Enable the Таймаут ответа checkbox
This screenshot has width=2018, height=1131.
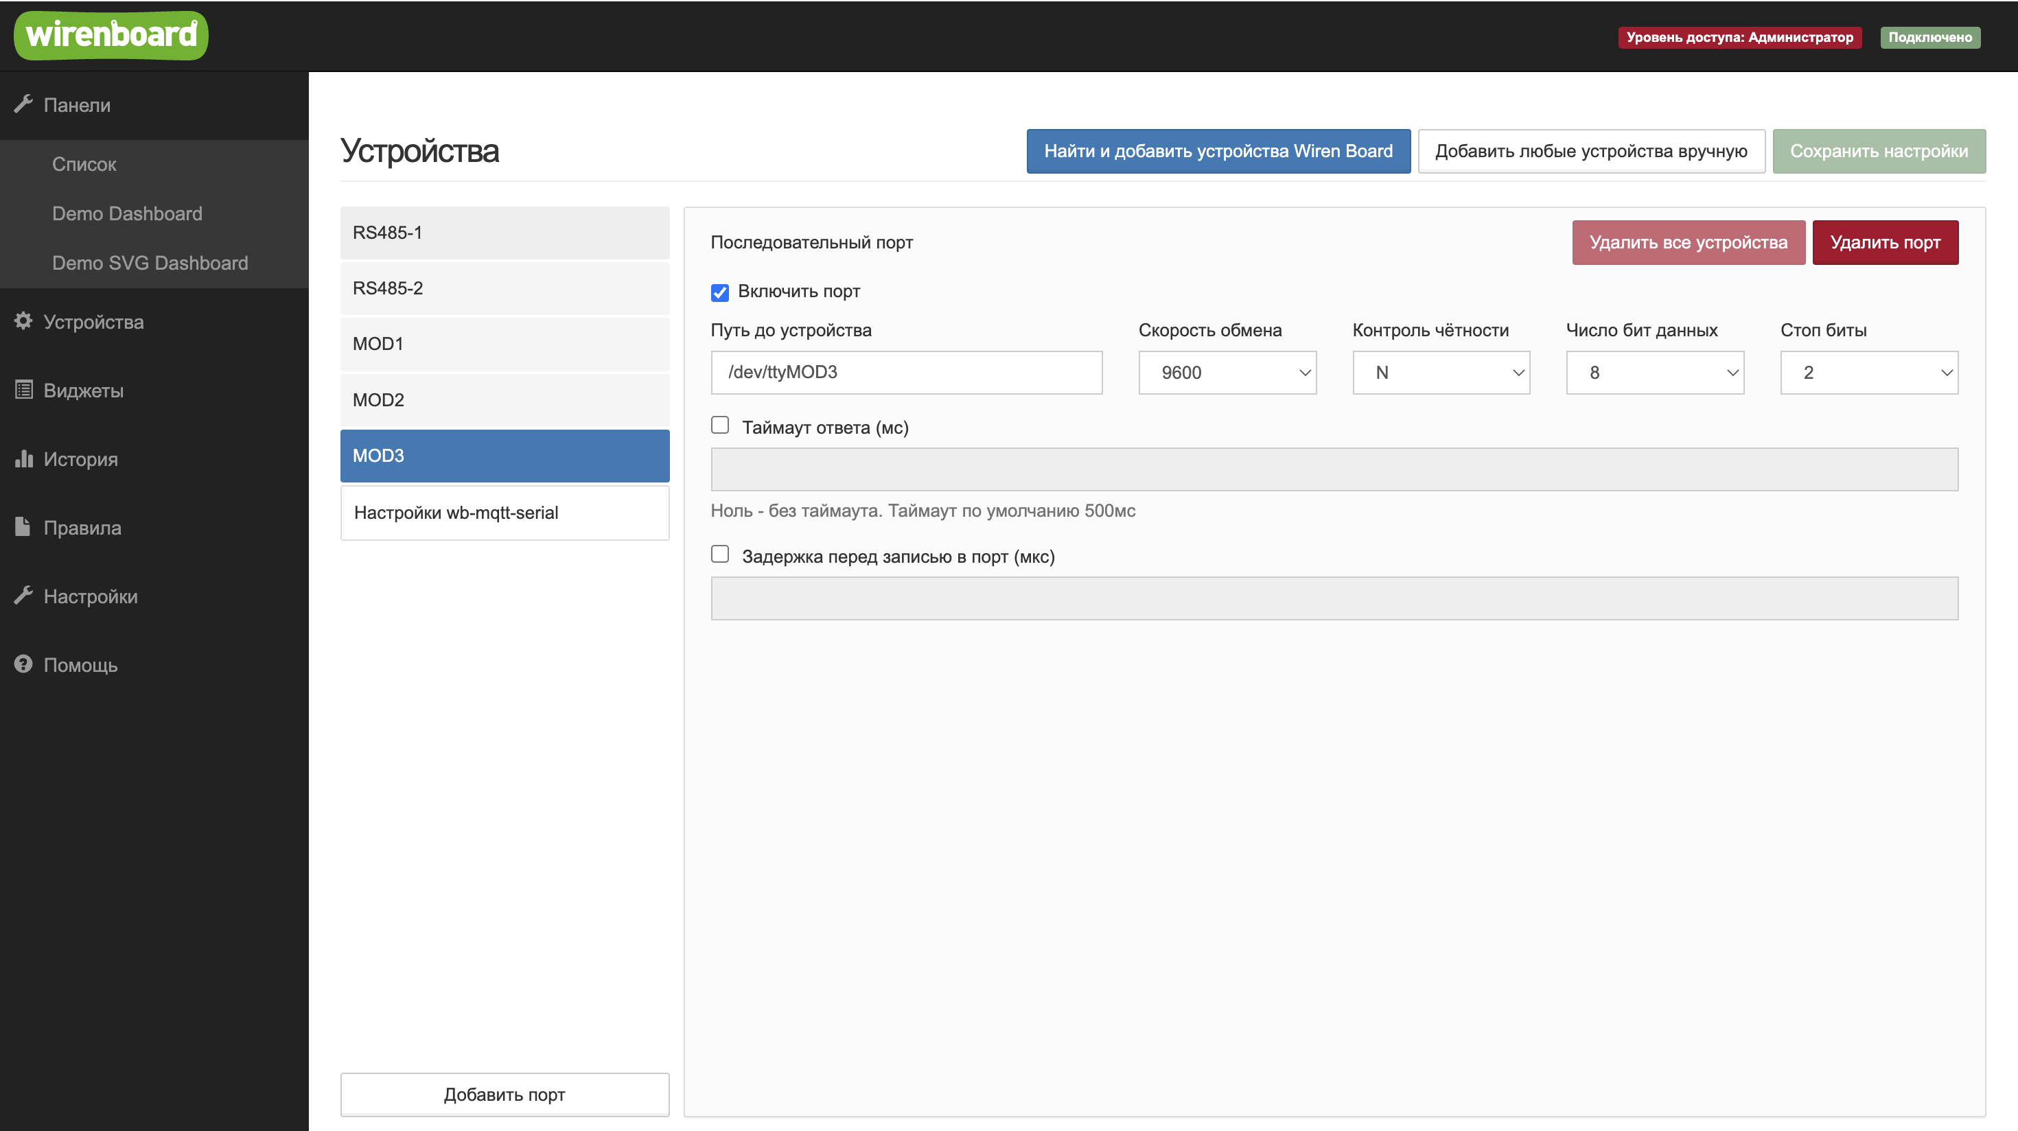(719, 425)
